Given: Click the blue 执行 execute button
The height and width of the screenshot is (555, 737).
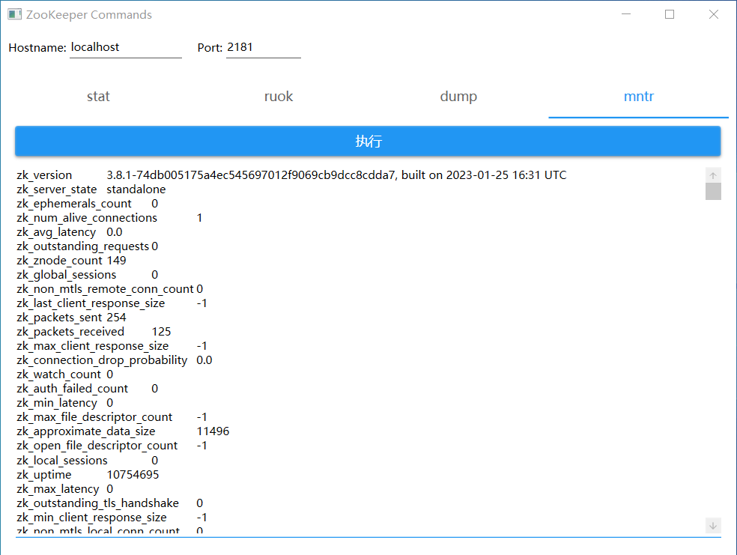Looking at the screenshot, I should tap(368, 141).
